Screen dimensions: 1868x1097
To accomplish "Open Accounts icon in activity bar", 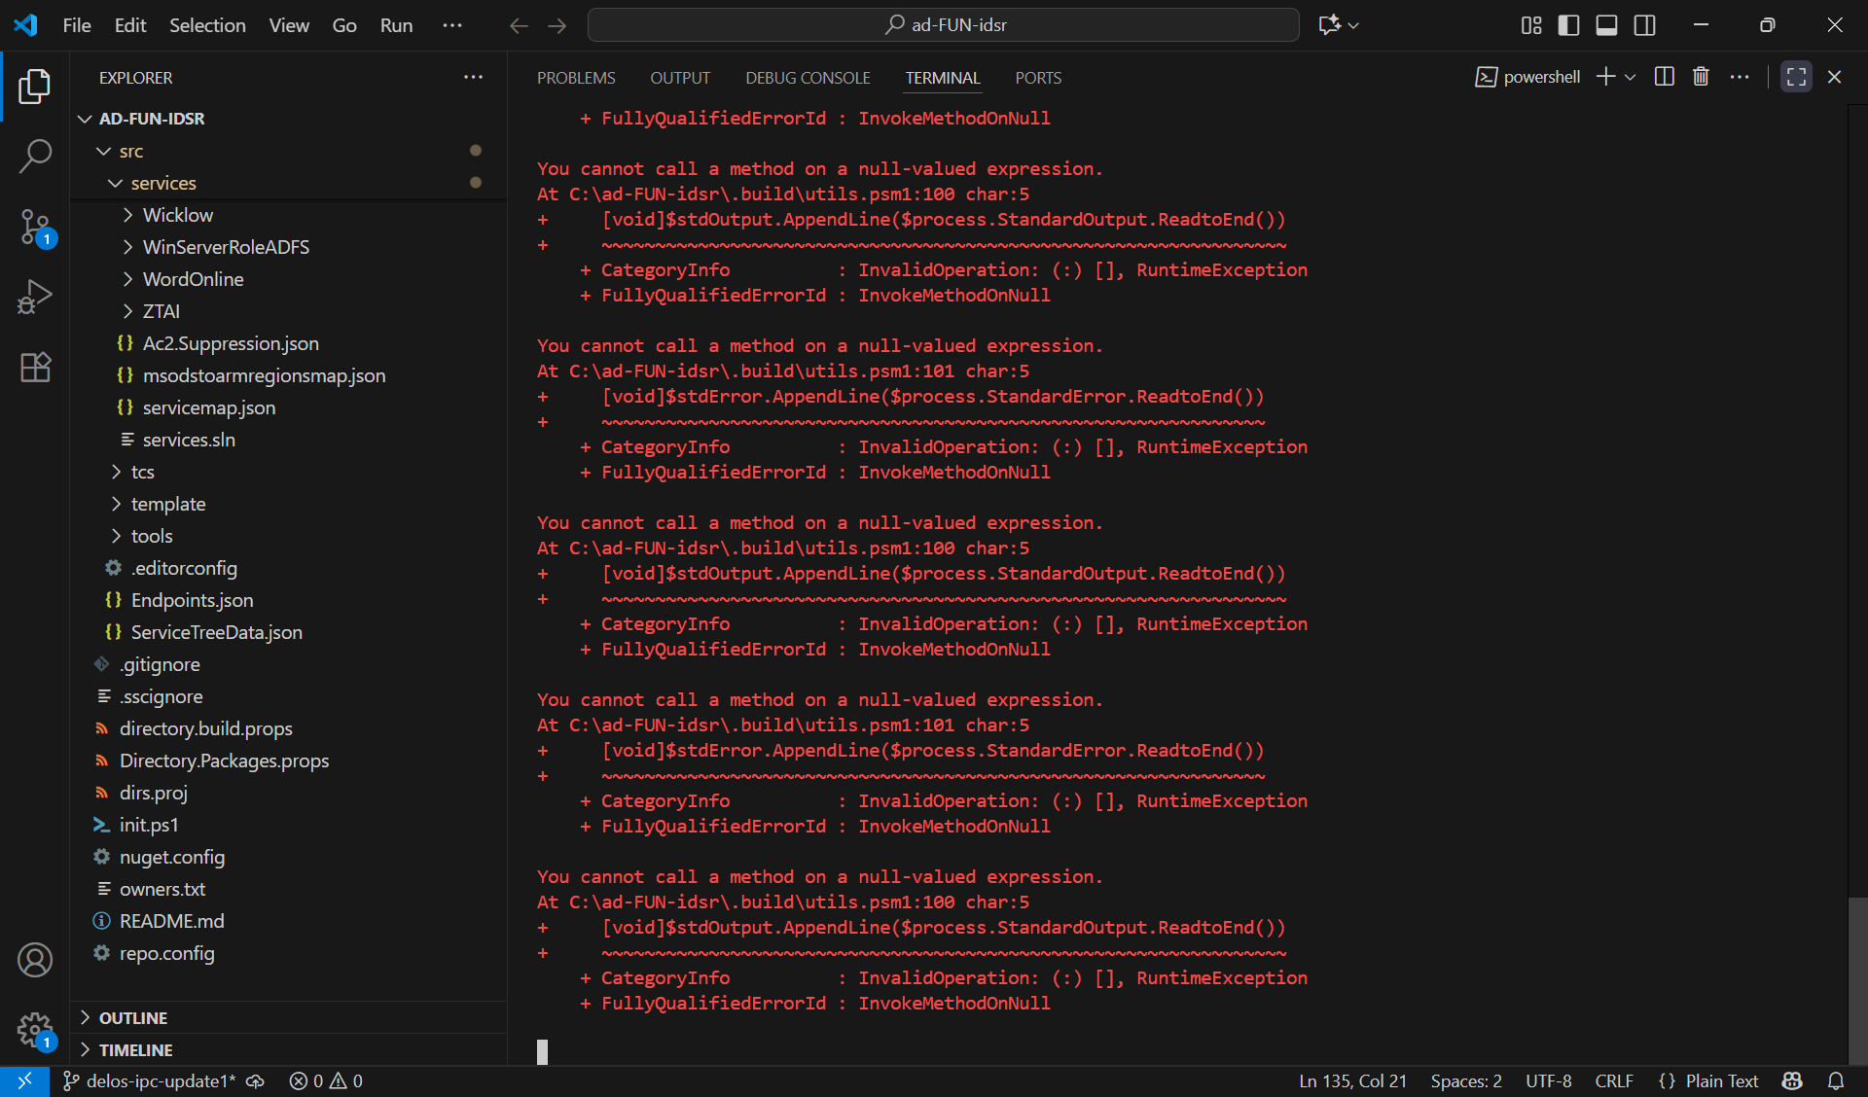I will click(35, 960).
